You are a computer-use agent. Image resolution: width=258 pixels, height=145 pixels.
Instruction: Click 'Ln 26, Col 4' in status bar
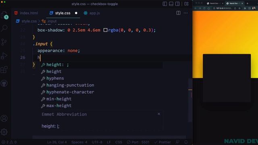pos(57,142)
